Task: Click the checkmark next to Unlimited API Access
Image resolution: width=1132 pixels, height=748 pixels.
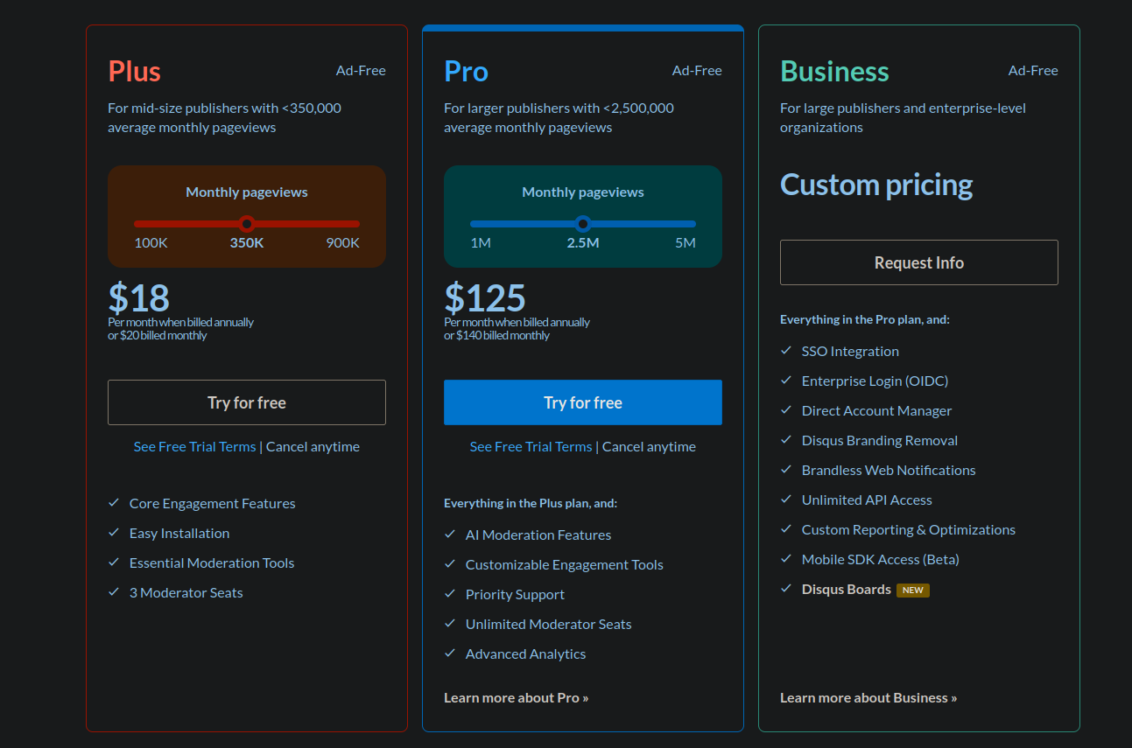Action: (786, 500)
